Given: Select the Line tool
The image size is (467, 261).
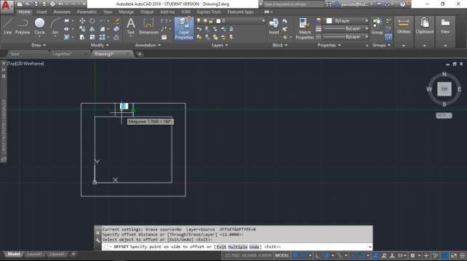Looking at the screenshot, I should (8, 26).
